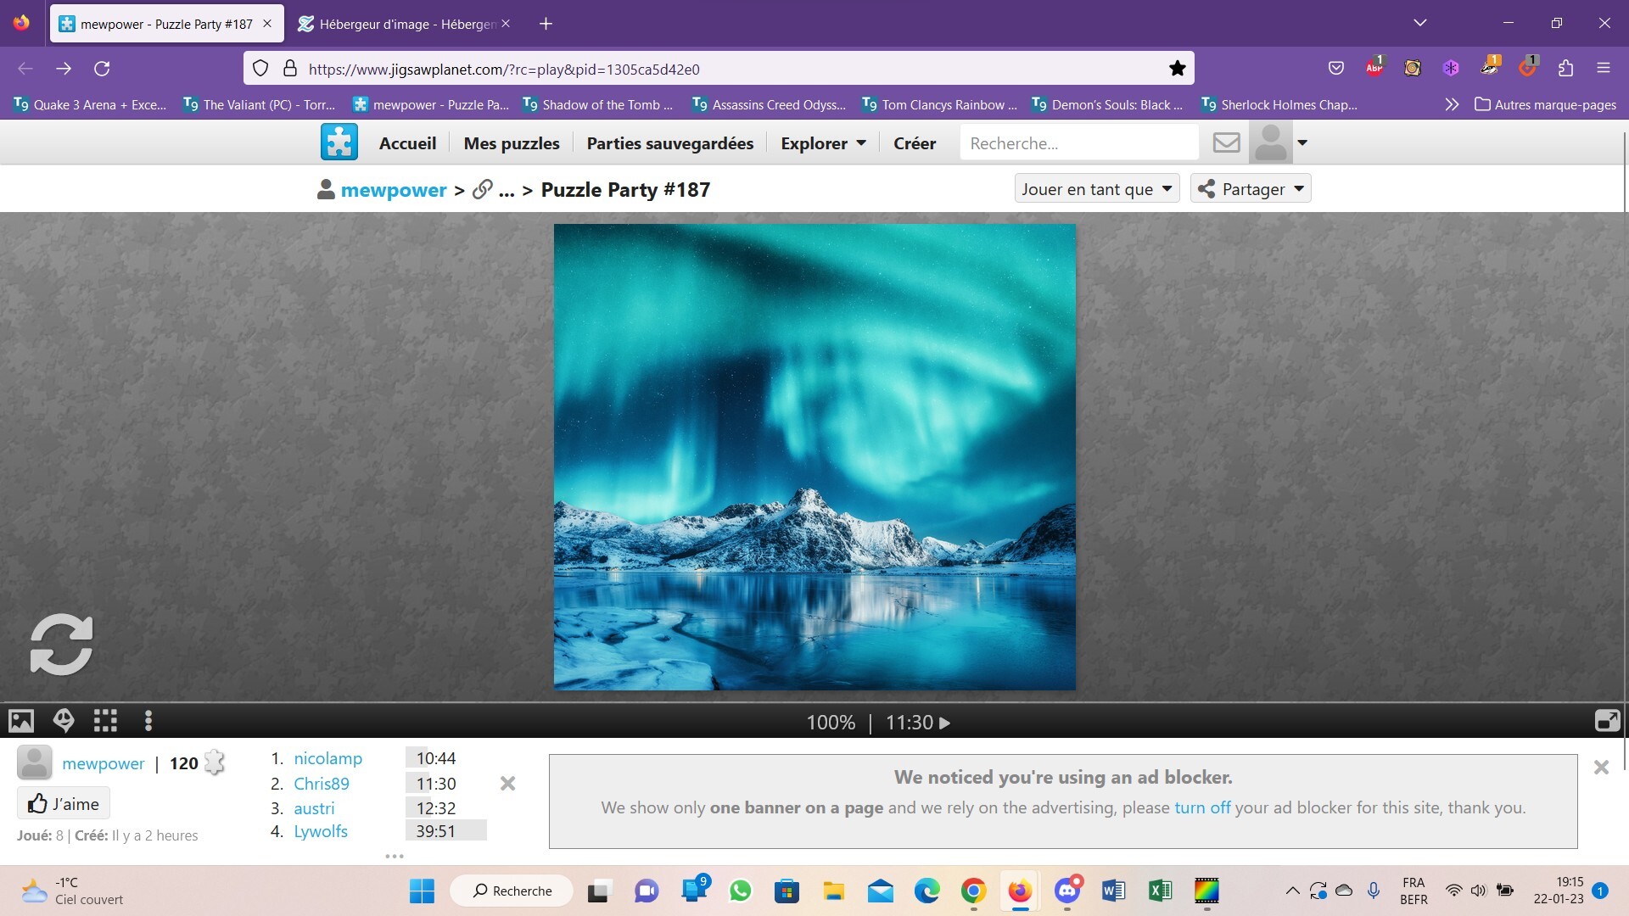Toggle the J'aime like button

point(64,803)
